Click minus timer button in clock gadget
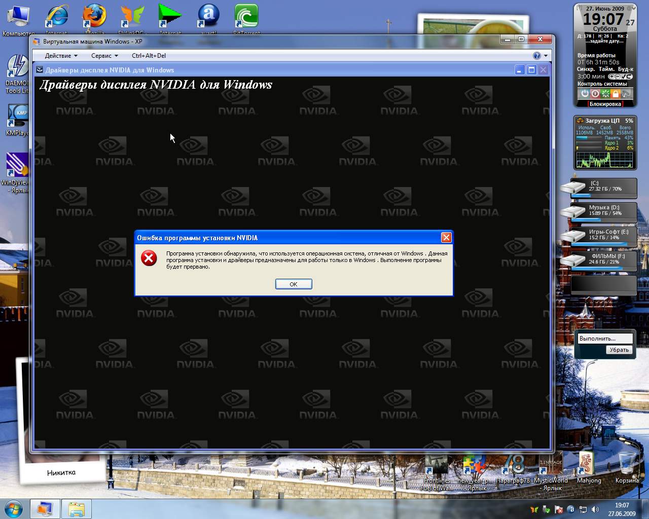 [618, 77]
